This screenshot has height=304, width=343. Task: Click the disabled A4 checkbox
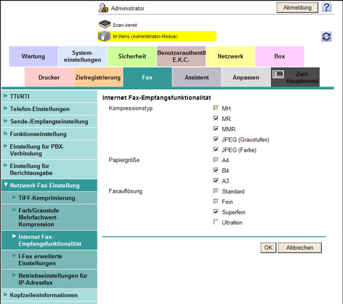click(215, 160)
